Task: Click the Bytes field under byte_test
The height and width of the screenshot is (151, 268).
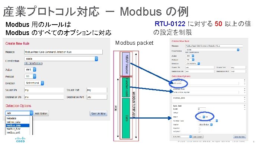Action: pyautogui.click(x=202, y=109)
